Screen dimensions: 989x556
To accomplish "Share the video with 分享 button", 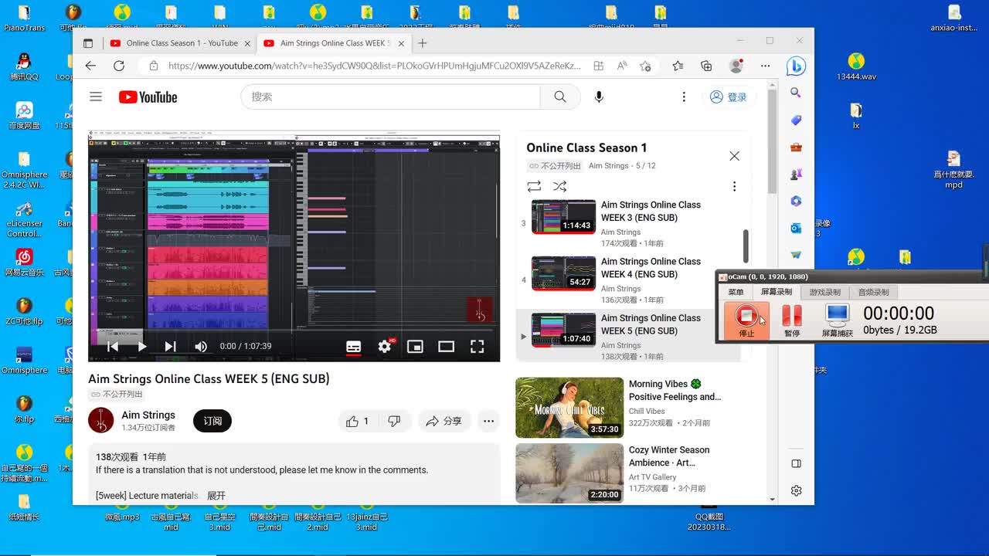I will click(444, 421).
